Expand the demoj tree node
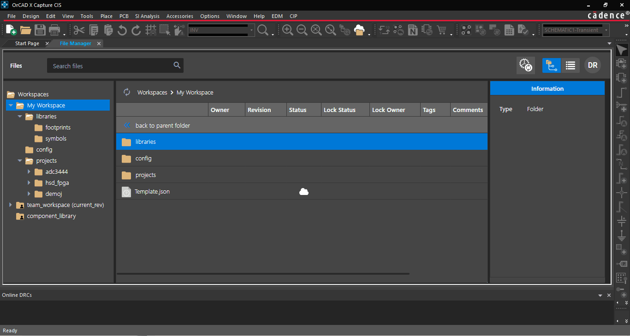Viewport: 630px width, 336px height. point(29,194)
